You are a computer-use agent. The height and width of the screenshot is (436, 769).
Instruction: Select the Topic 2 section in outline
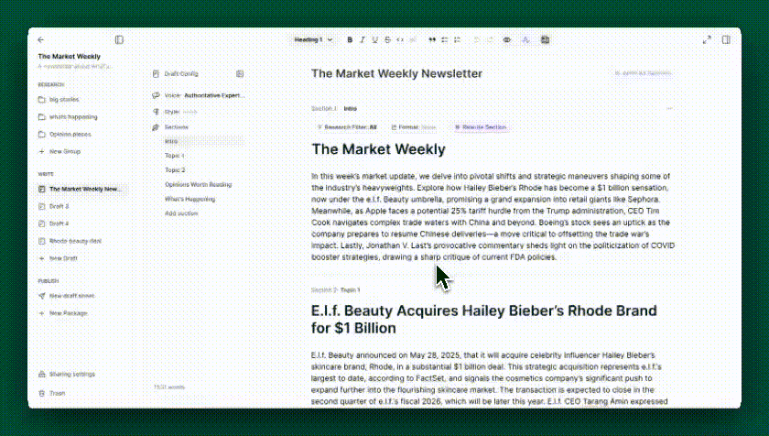[x=175, y=170]
